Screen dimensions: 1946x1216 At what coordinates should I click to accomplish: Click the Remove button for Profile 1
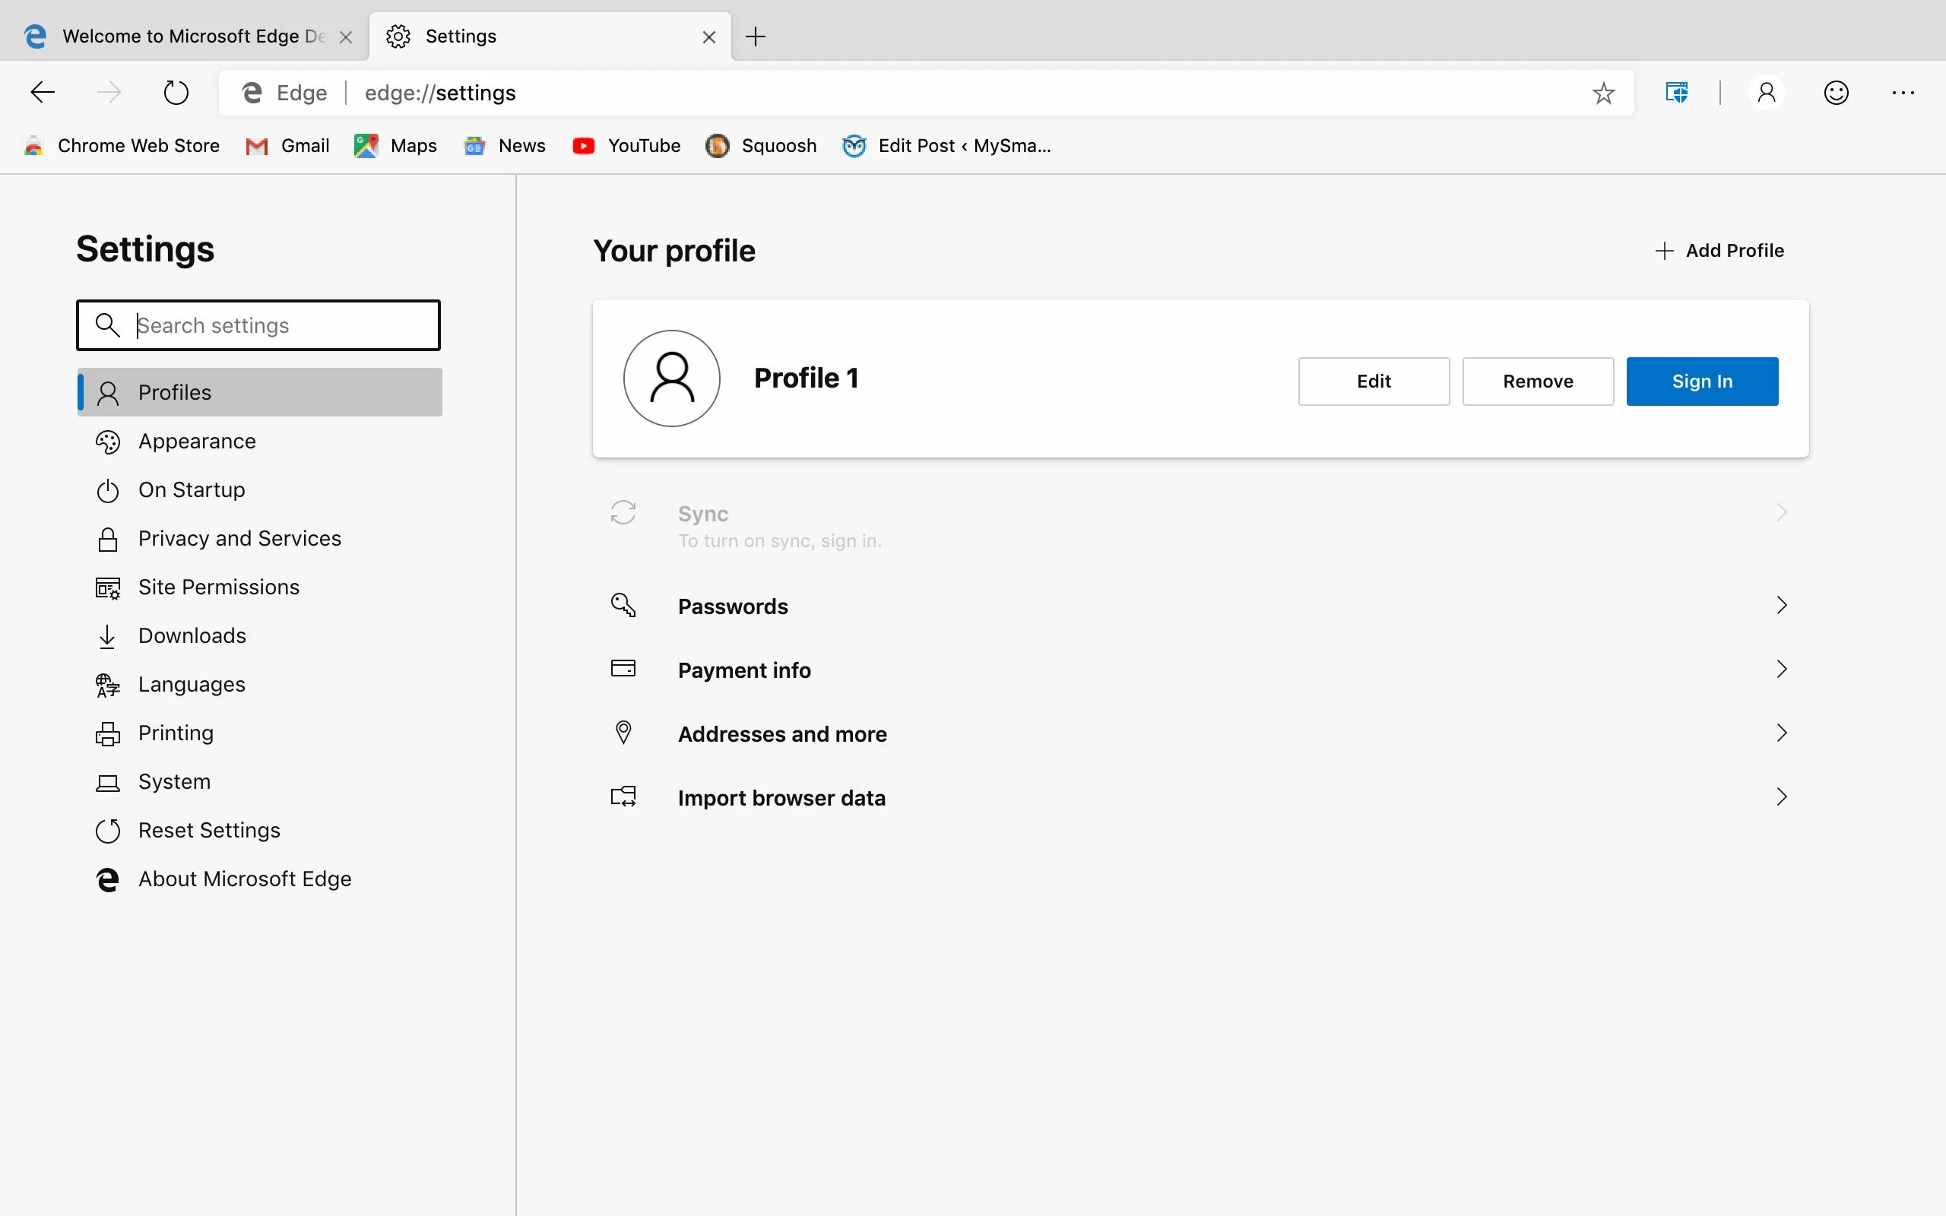click(x=1539, y=381)
